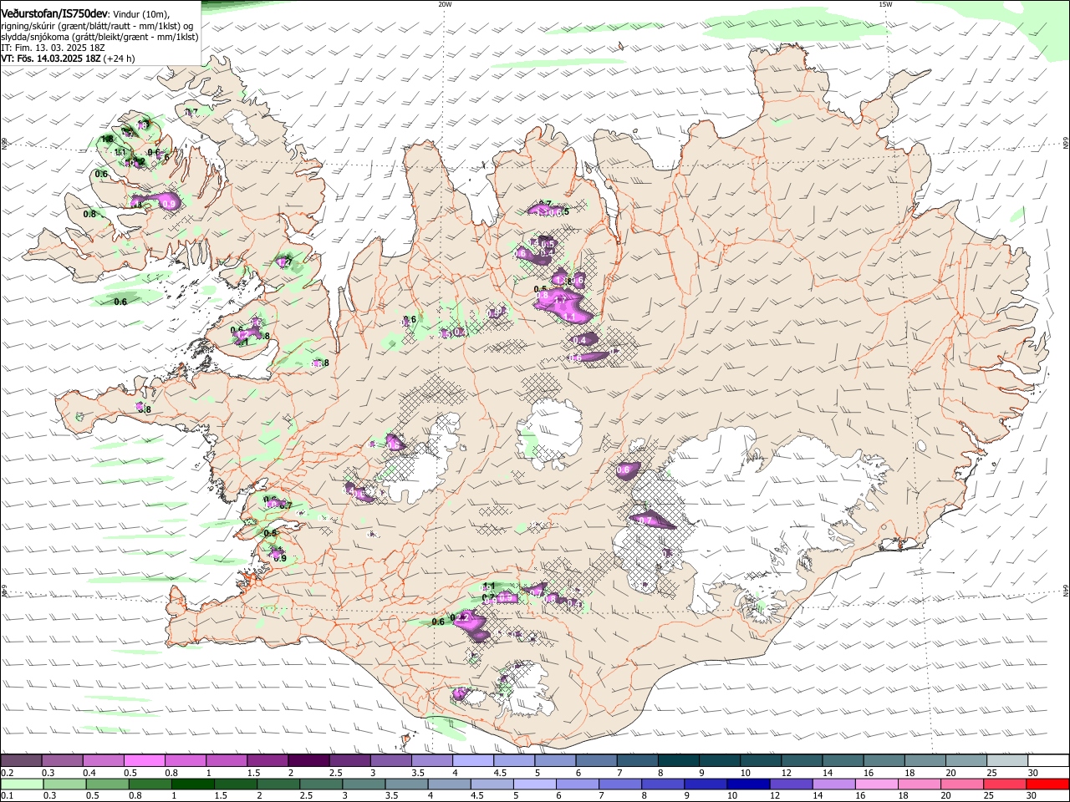1070x802 pixels.
Task: Pick the darkest purple 2–2.5 snow swatch
Action: 308,761
